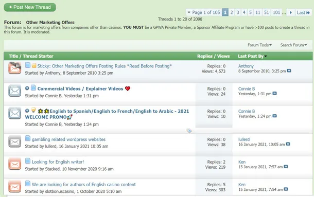Click the tag icon in English to Spanish row

[x=189, y=131]
